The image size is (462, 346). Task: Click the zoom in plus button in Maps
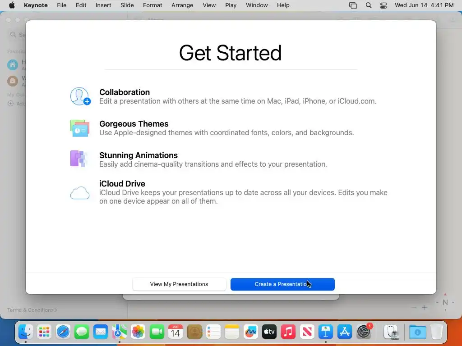(425, 308)
